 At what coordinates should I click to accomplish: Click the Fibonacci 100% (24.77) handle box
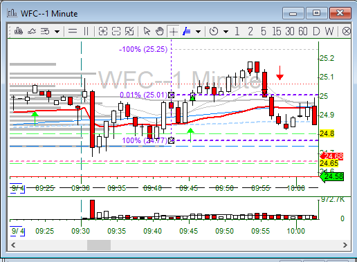171,140
